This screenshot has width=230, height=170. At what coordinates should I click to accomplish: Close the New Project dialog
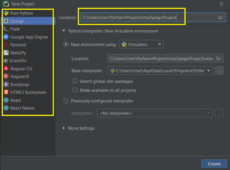221,4
